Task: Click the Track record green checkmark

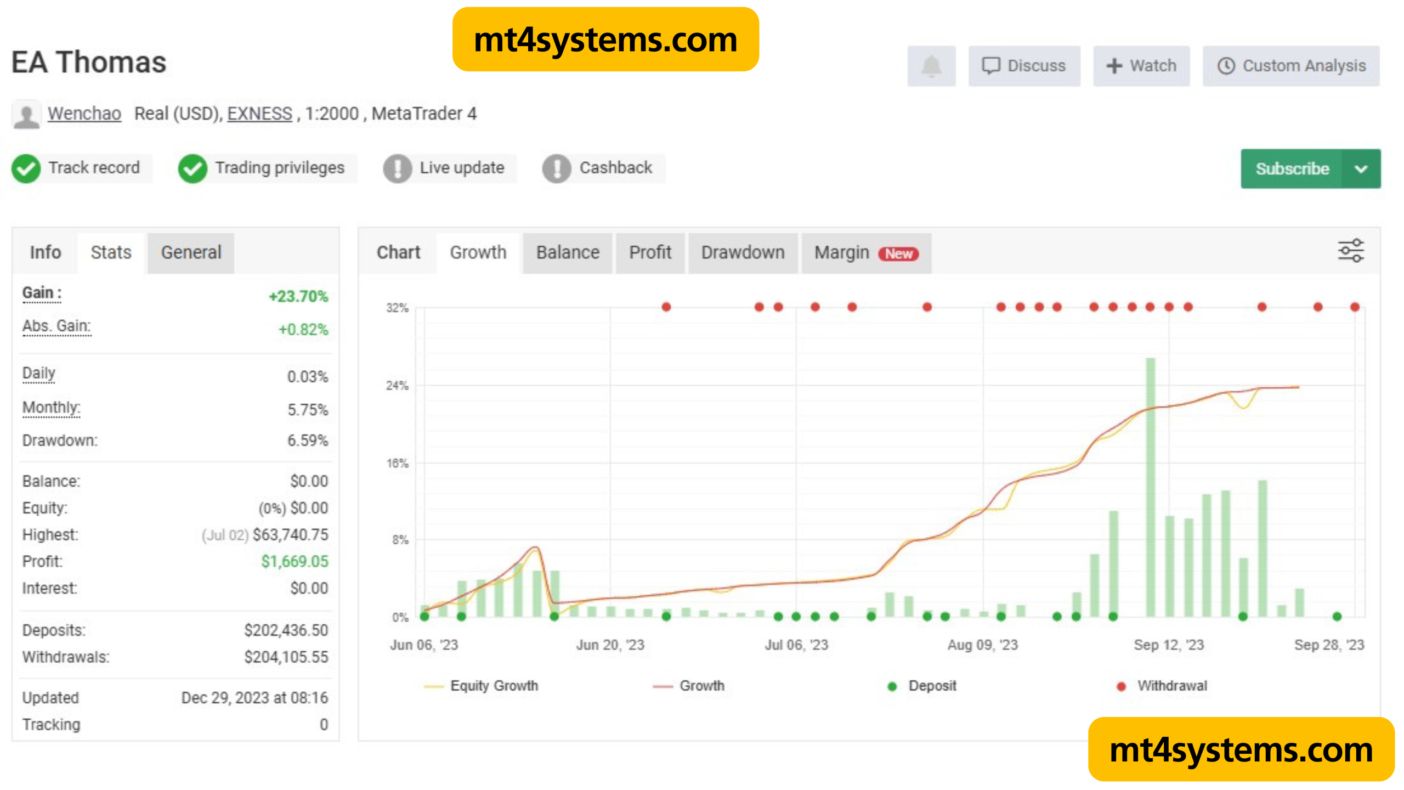Action: [26, 168]
